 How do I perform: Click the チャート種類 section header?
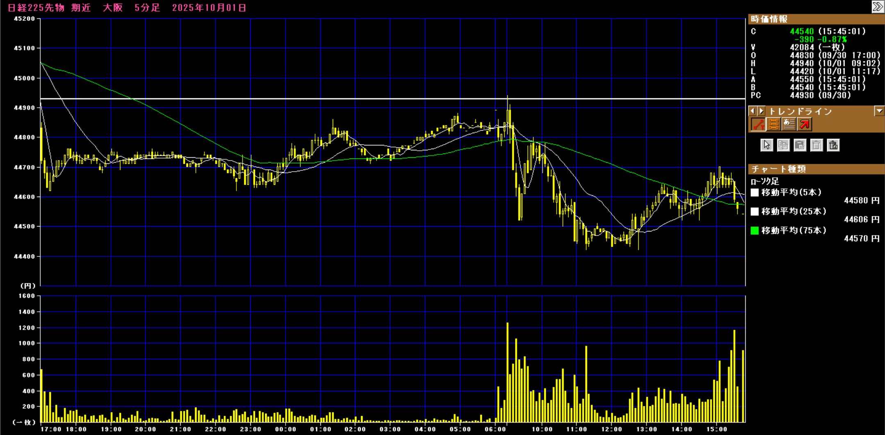(778, 169)
